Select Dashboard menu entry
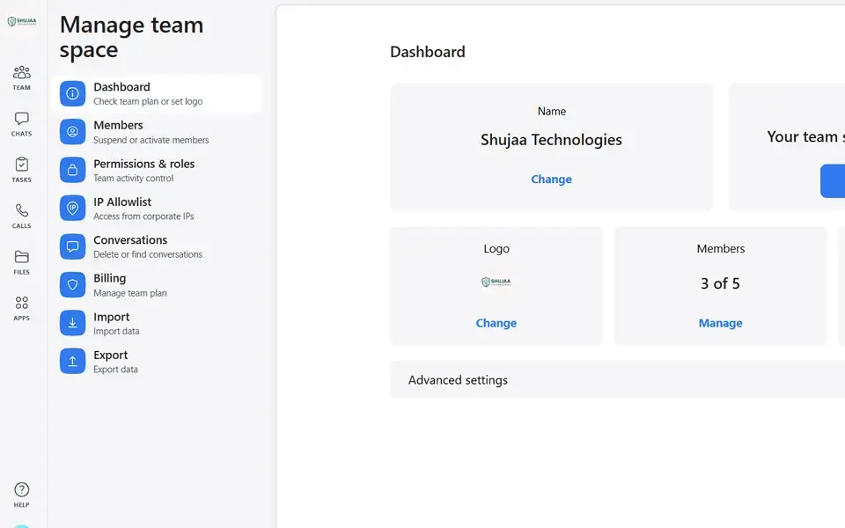Viewport: 845px width, 528px height. pos(157,94)
